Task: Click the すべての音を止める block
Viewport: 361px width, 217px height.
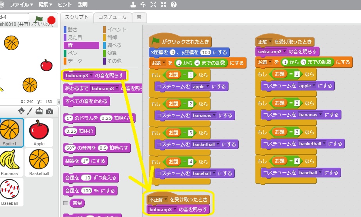Action: coord(86,101)
